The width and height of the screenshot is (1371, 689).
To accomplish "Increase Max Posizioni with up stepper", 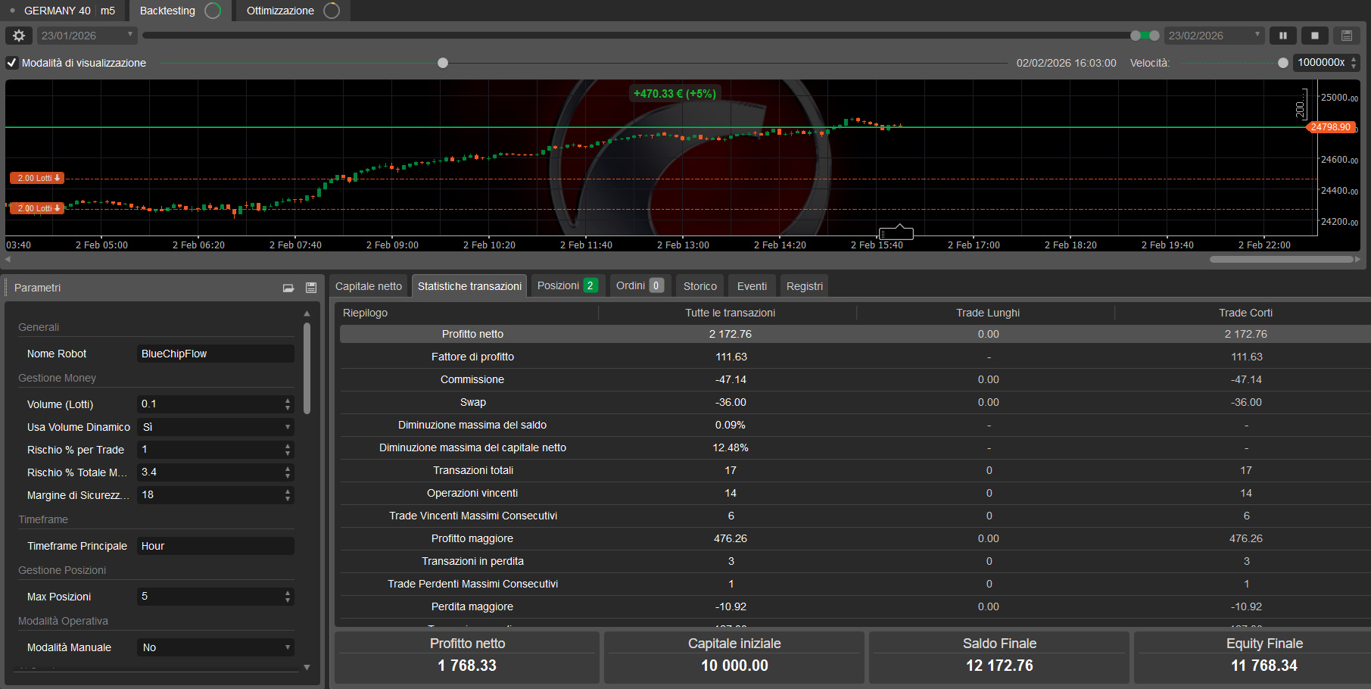I will coord(287,592).
